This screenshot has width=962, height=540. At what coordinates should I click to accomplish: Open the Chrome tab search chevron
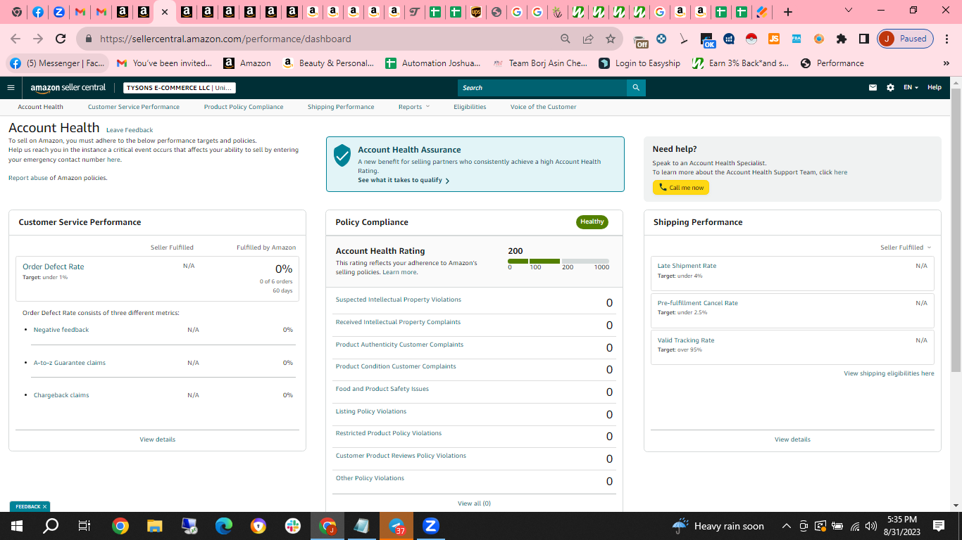coord(849,11)
